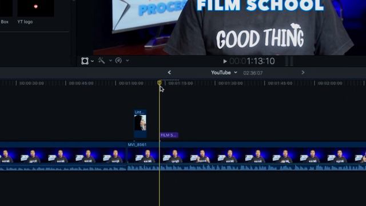
Task: Click the Box item label
Action: click(x=5, y=22)
